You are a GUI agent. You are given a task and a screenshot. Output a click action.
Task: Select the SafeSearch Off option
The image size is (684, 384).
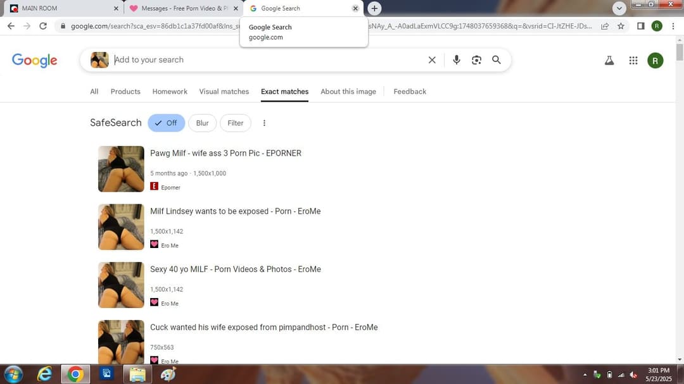(x=166, y=123)
